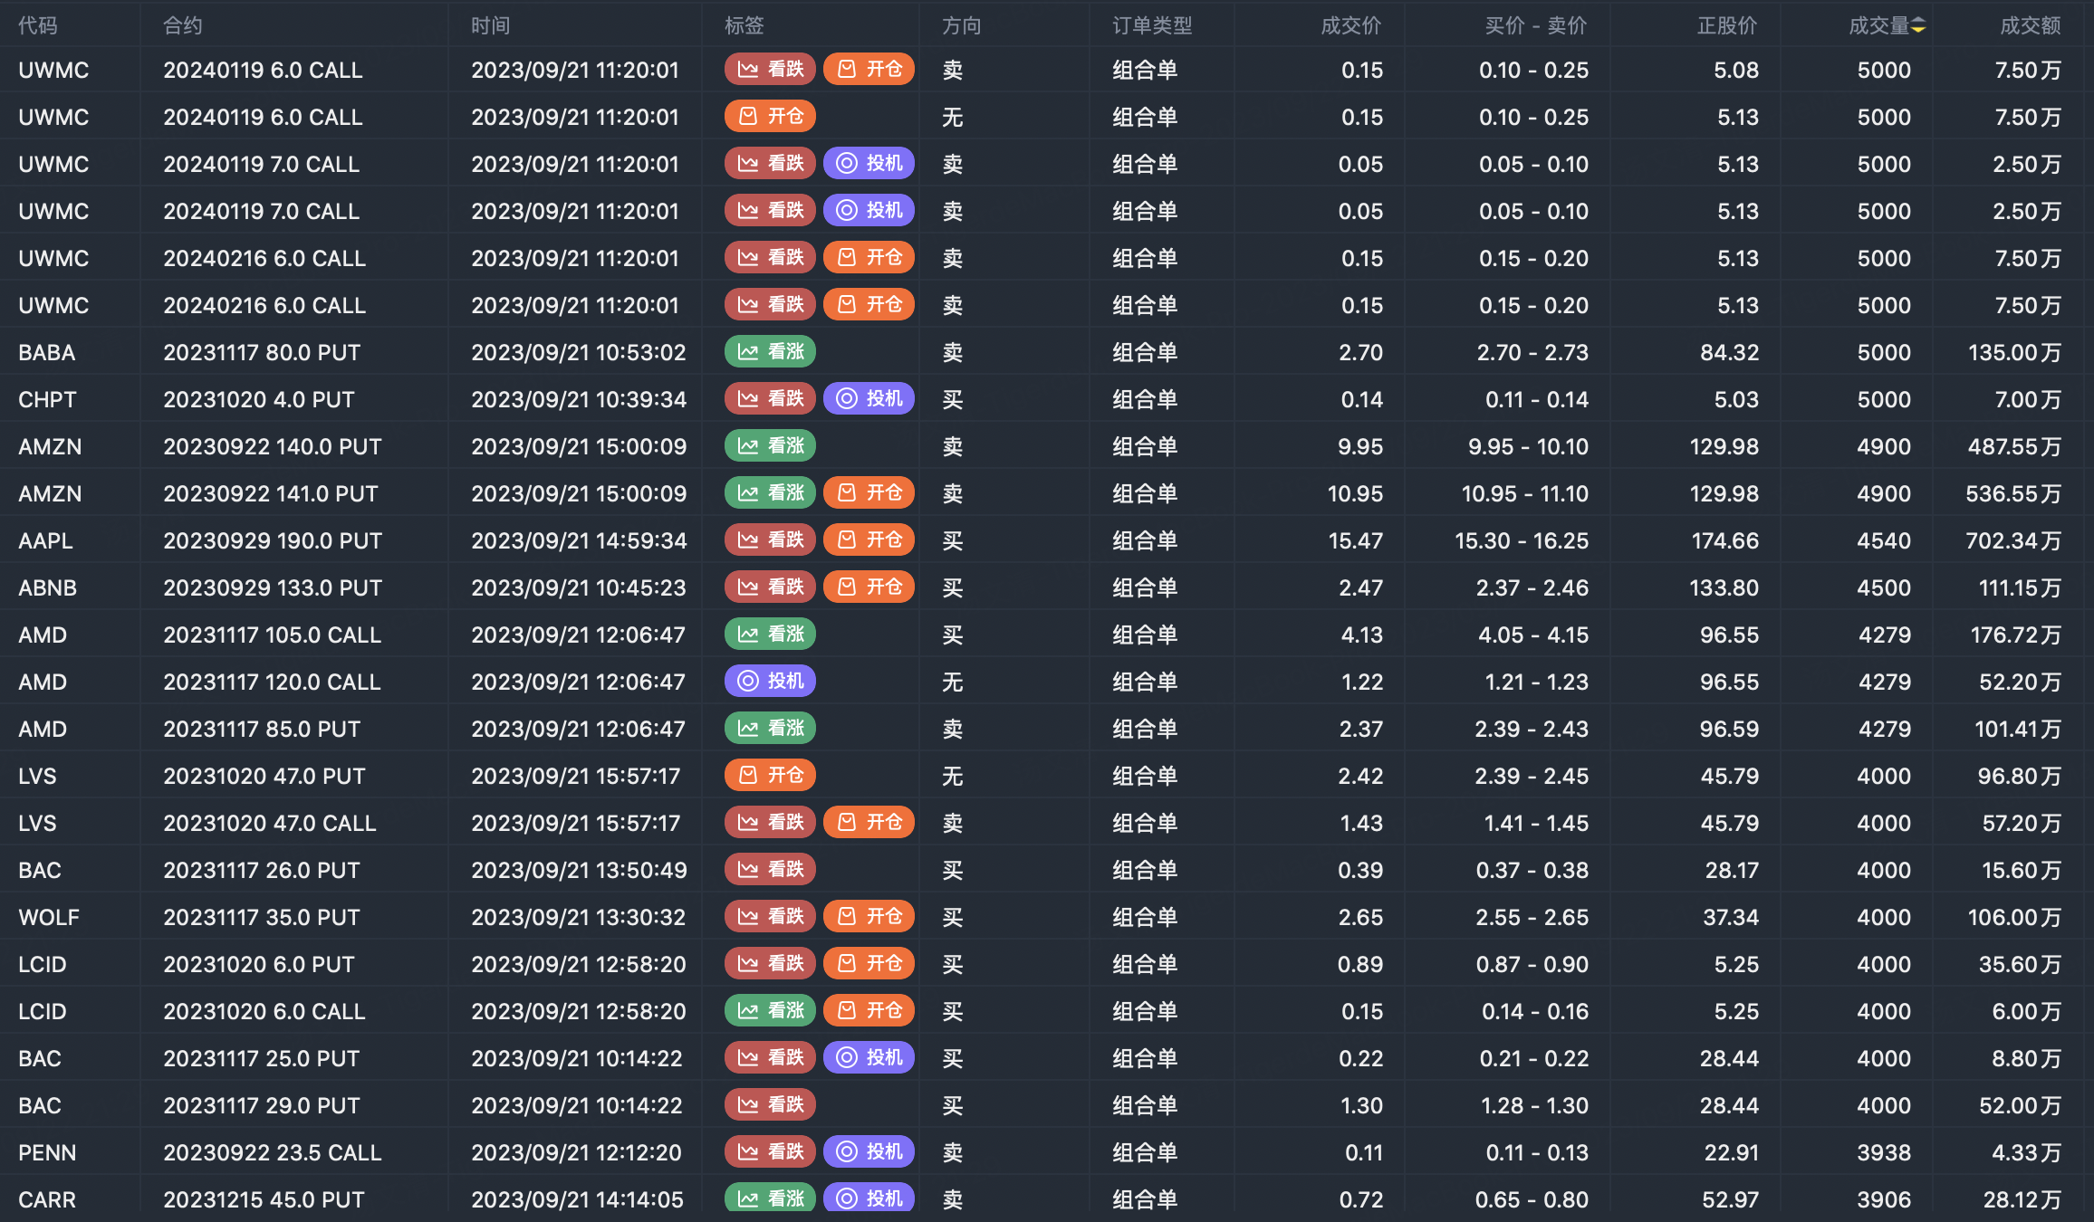Image resolution: width=2094 pixels, height=1222 pixels.
Task: Click the 看跌 tag on BAC 26.0 PUT row
Action: [x=770, y=870]
